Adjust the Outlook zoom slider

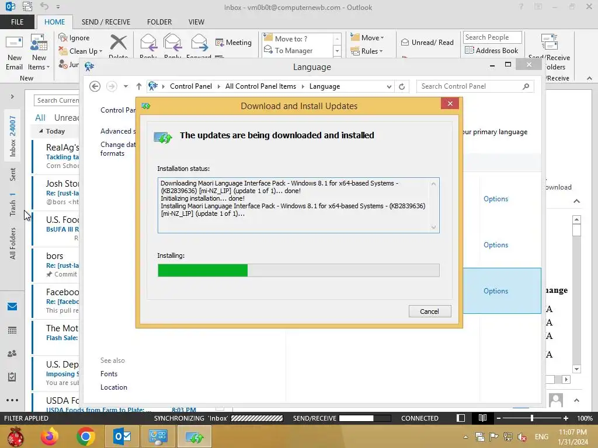pyautogui.click(x=531, y=418)
